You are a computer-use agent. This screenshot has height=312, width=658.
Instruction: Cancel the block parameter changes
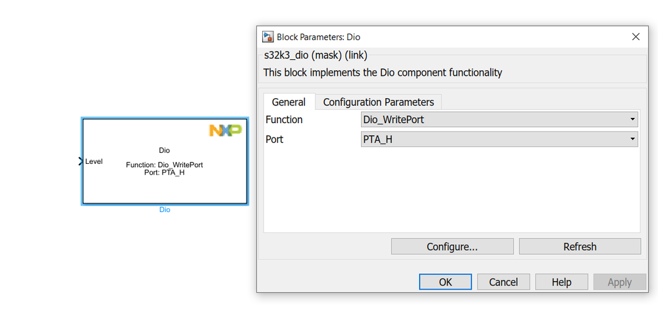click(503, 282)
